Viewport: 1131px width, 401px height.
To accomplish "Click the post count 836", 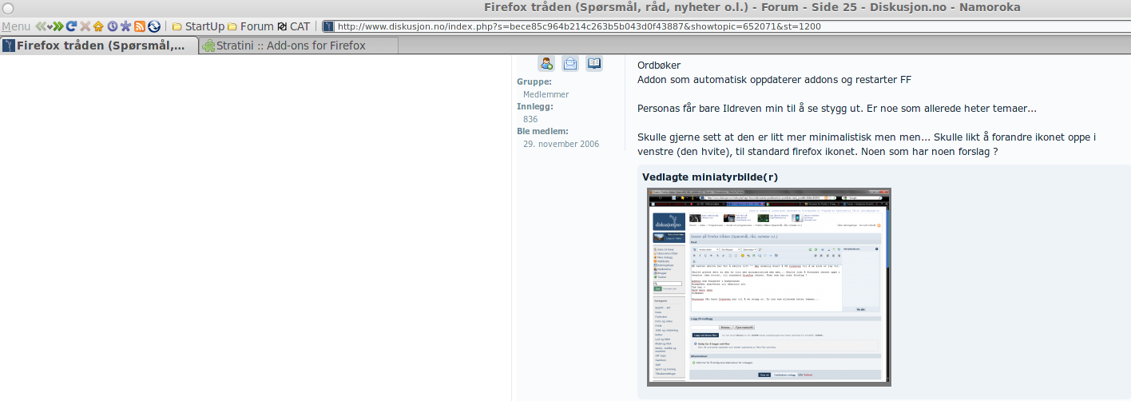I will click(x=530, y=119).
